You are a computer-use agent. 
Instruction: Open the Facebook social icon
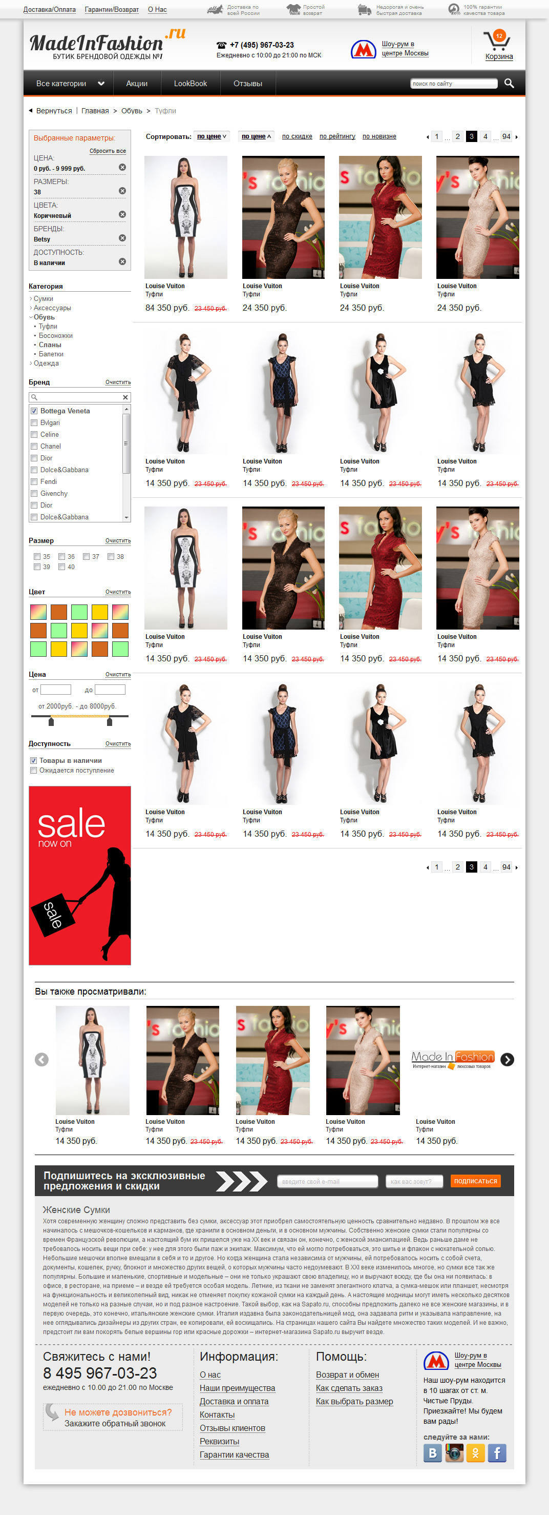[497, 1453]
